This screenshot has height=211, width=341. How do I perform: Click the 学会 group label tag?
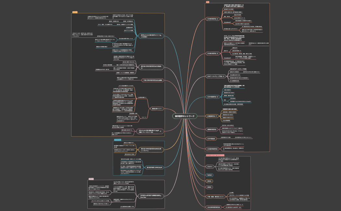(x=208, y=2)
